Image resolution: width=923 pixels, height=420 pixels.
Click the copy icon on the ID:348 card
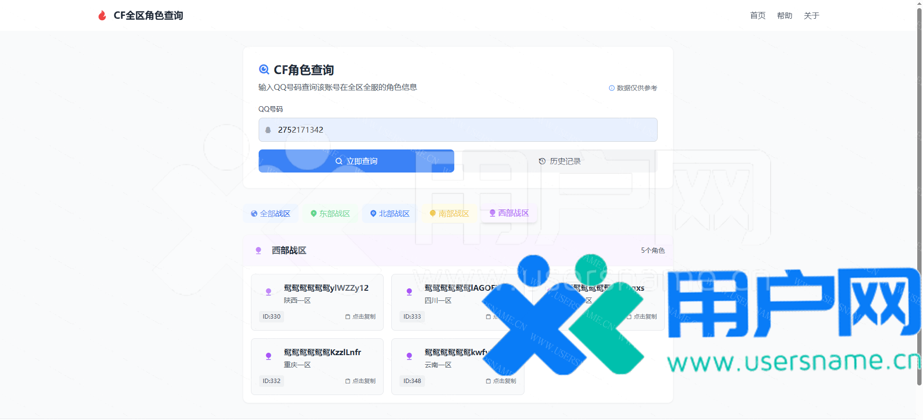[x=488, y=381]
